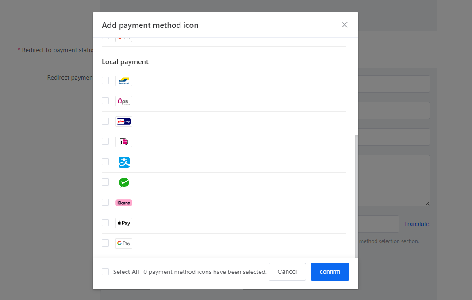Choose the Alipay icon
The height and width of the screenshot is (300, 472).
point(124,162)
